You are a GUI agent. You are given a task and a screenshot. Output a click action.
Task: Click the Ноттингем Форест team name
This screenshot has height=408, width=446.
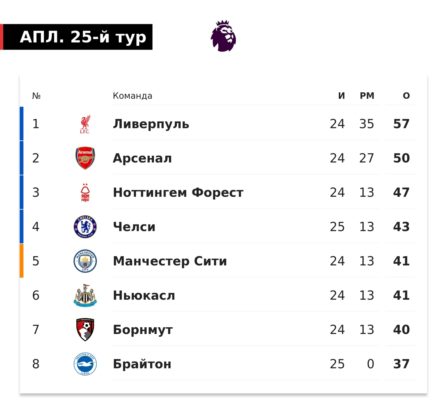click(178, 192)
